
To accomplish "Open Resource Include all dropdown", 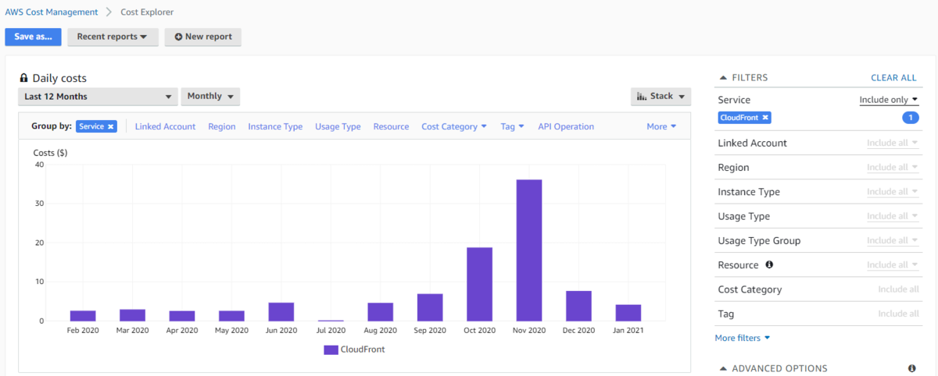I will (893, 264).
